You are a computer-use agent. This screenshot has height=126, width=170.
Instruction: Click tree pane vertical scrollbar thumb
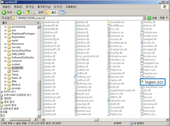(x=39, y=95)
